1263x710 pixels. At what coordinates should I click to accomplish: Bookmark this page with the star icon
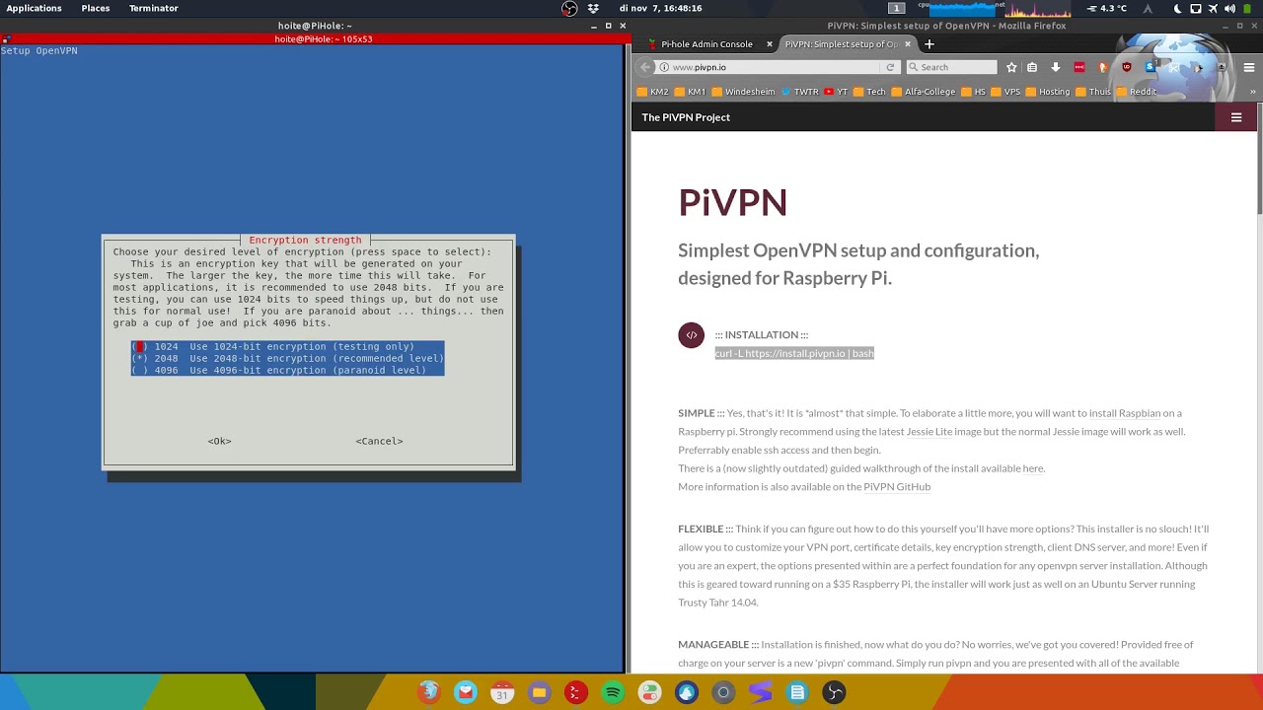[x=1011, y=67]
